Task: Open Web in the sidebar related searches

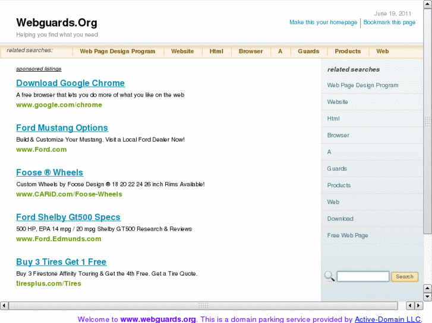Action: [x=333, y=202]
